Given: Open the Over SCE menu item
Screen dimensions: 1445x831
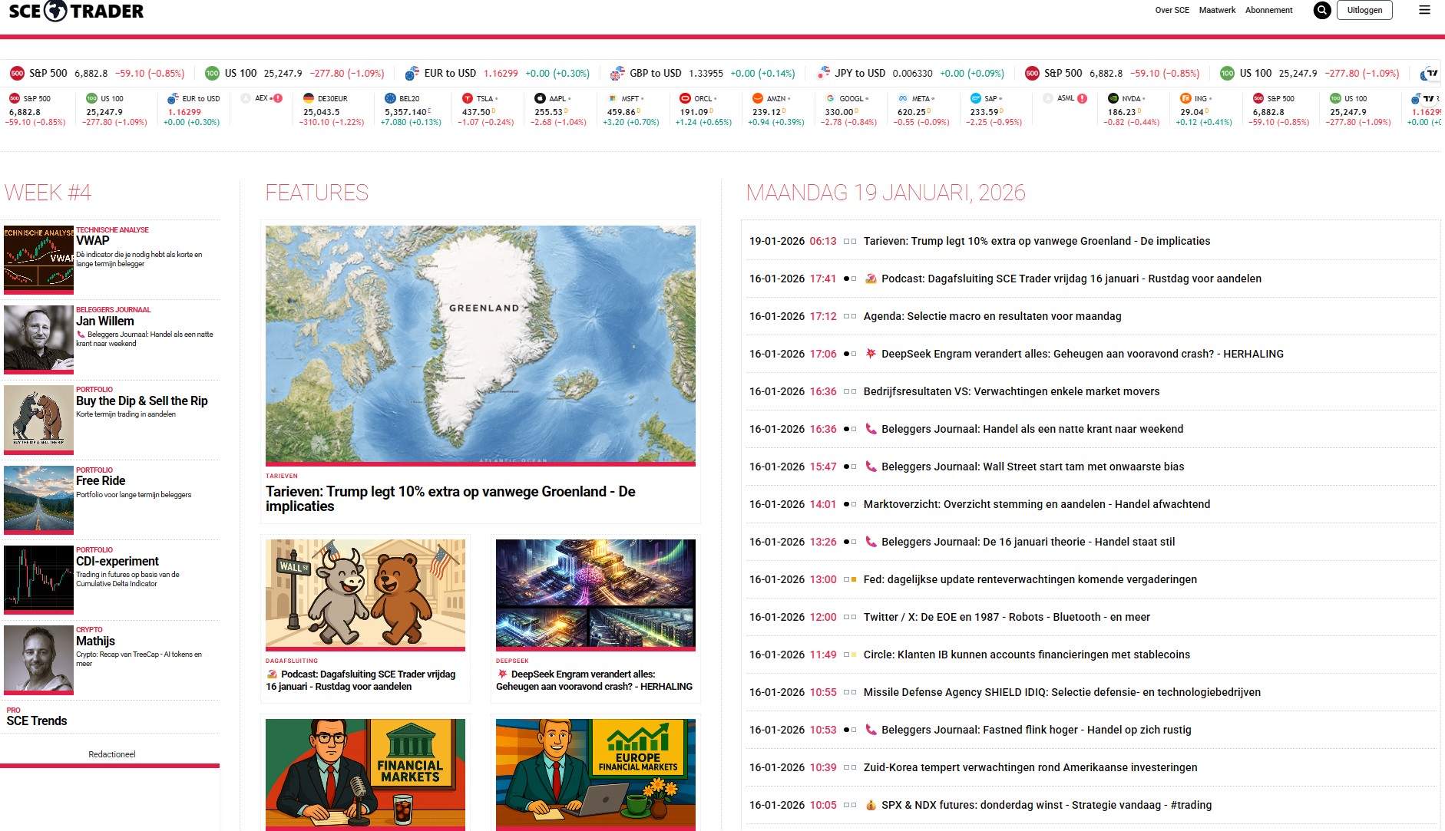Looking at the screenshot, I should point(1172,10).
